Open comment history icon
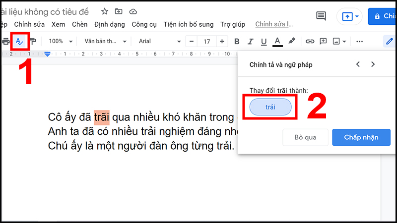 tap(321, 16)
